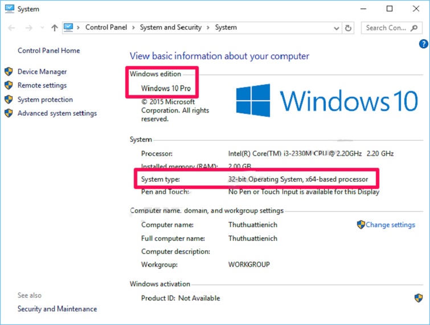Click shield icon beside Remote settings
The image size is (430, 325).
point(9,85)
